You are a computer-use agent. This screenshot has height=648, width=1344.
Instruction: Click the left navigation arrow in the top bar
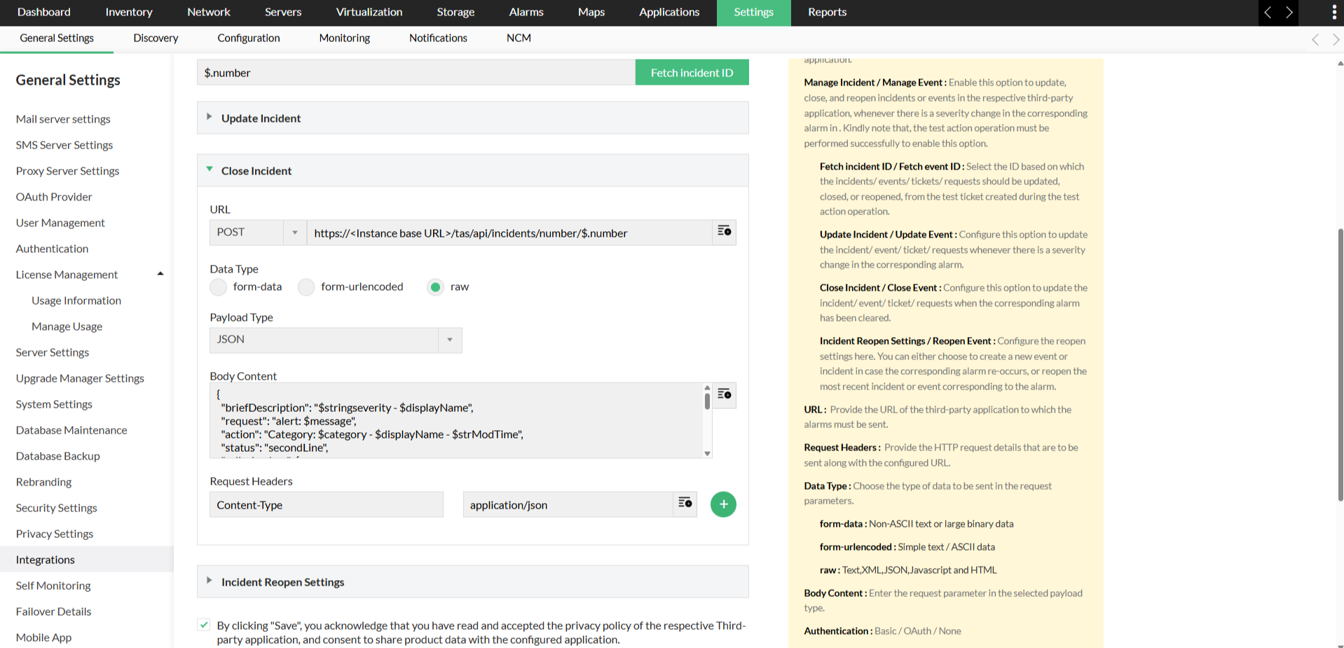[x=1267, y=12]
